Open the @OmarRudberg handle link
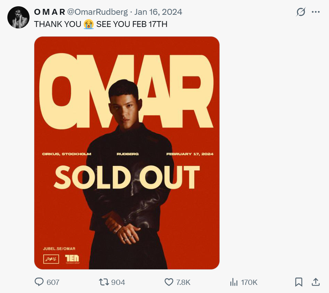This screenshot has width=329, height=293. [97, 12]
